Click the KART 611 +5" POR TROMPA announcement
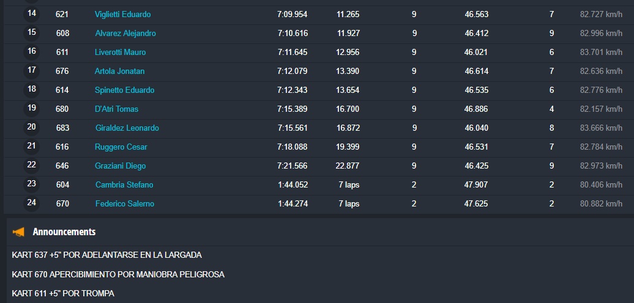This screenshot has width=634, height=303. [62, 293]
